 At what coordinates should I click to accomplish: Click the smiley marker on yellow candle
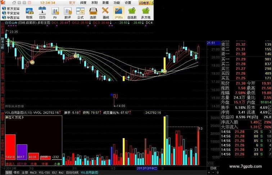pos(165,71)
